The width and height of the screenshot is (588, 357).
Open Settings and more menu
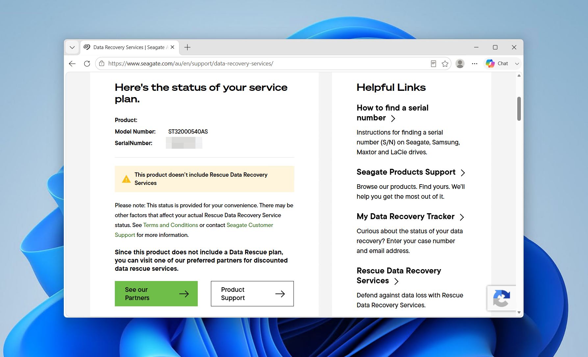474,64
